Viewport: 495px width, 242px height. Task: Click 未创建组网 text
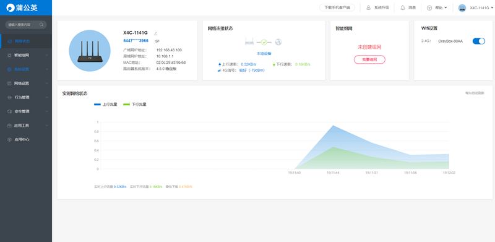369,47
